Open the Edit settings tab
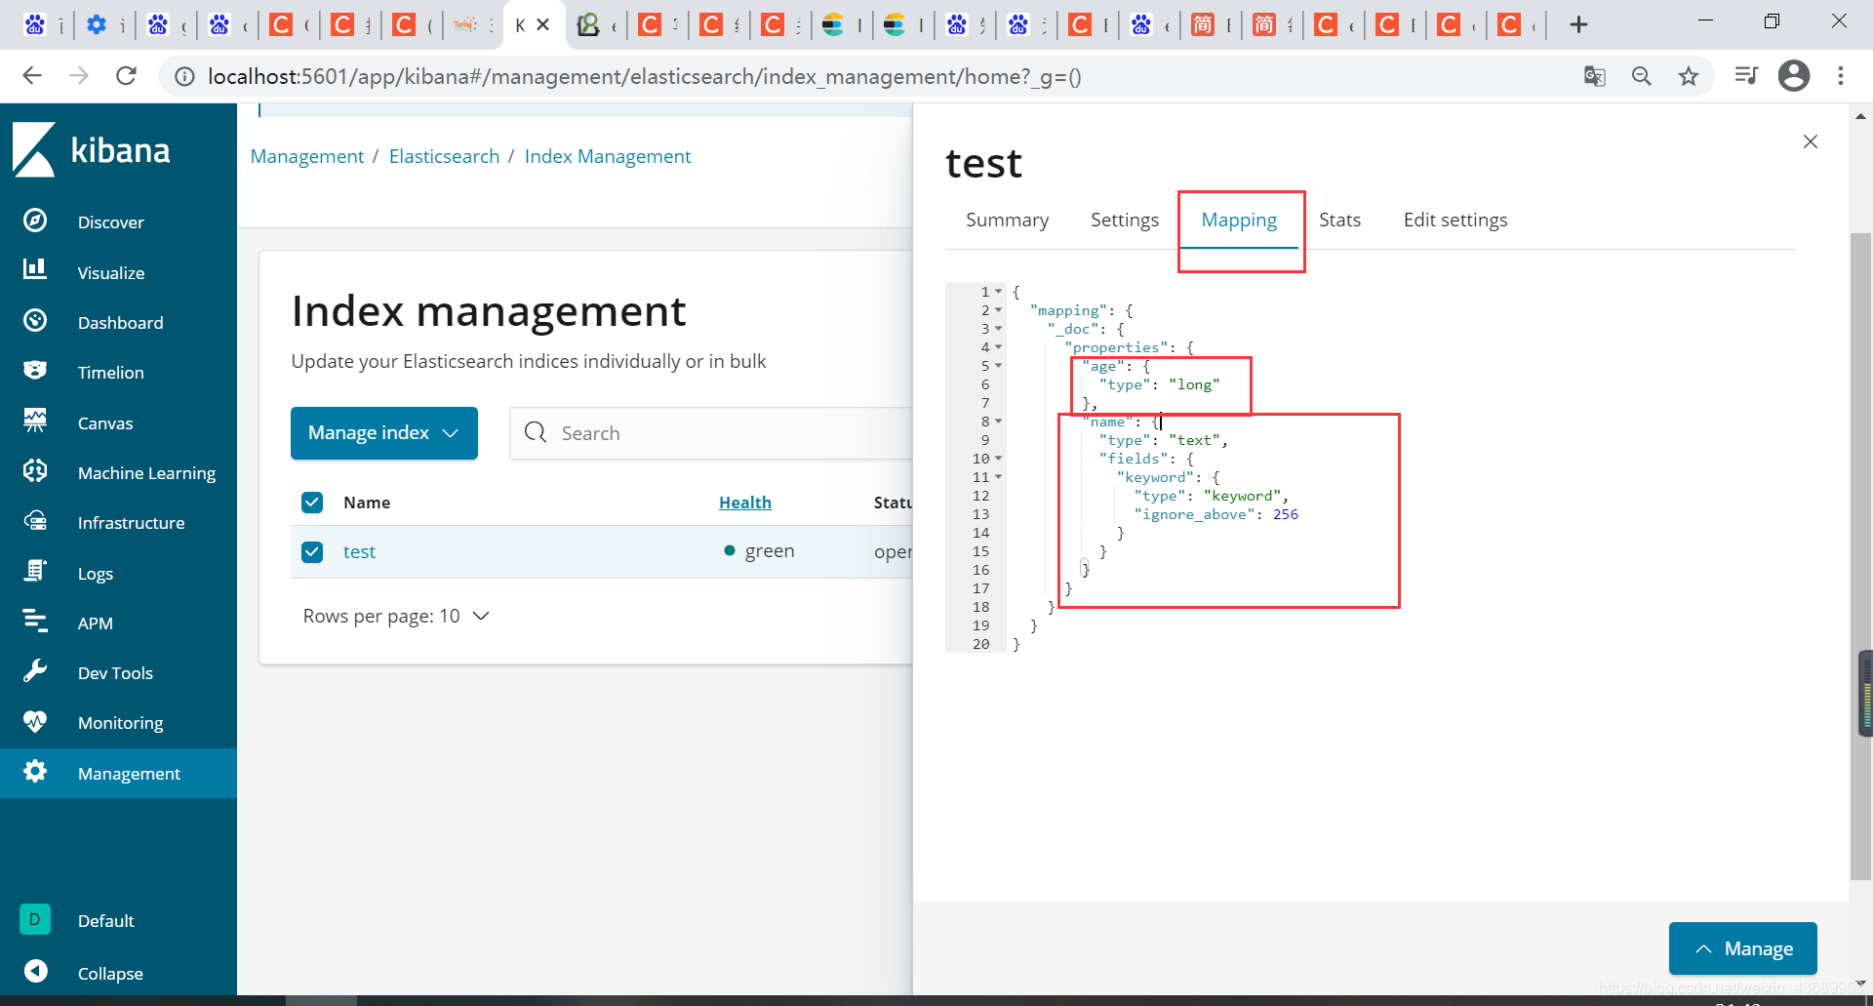1873x1006 pixels. (x=1455, y=221)
